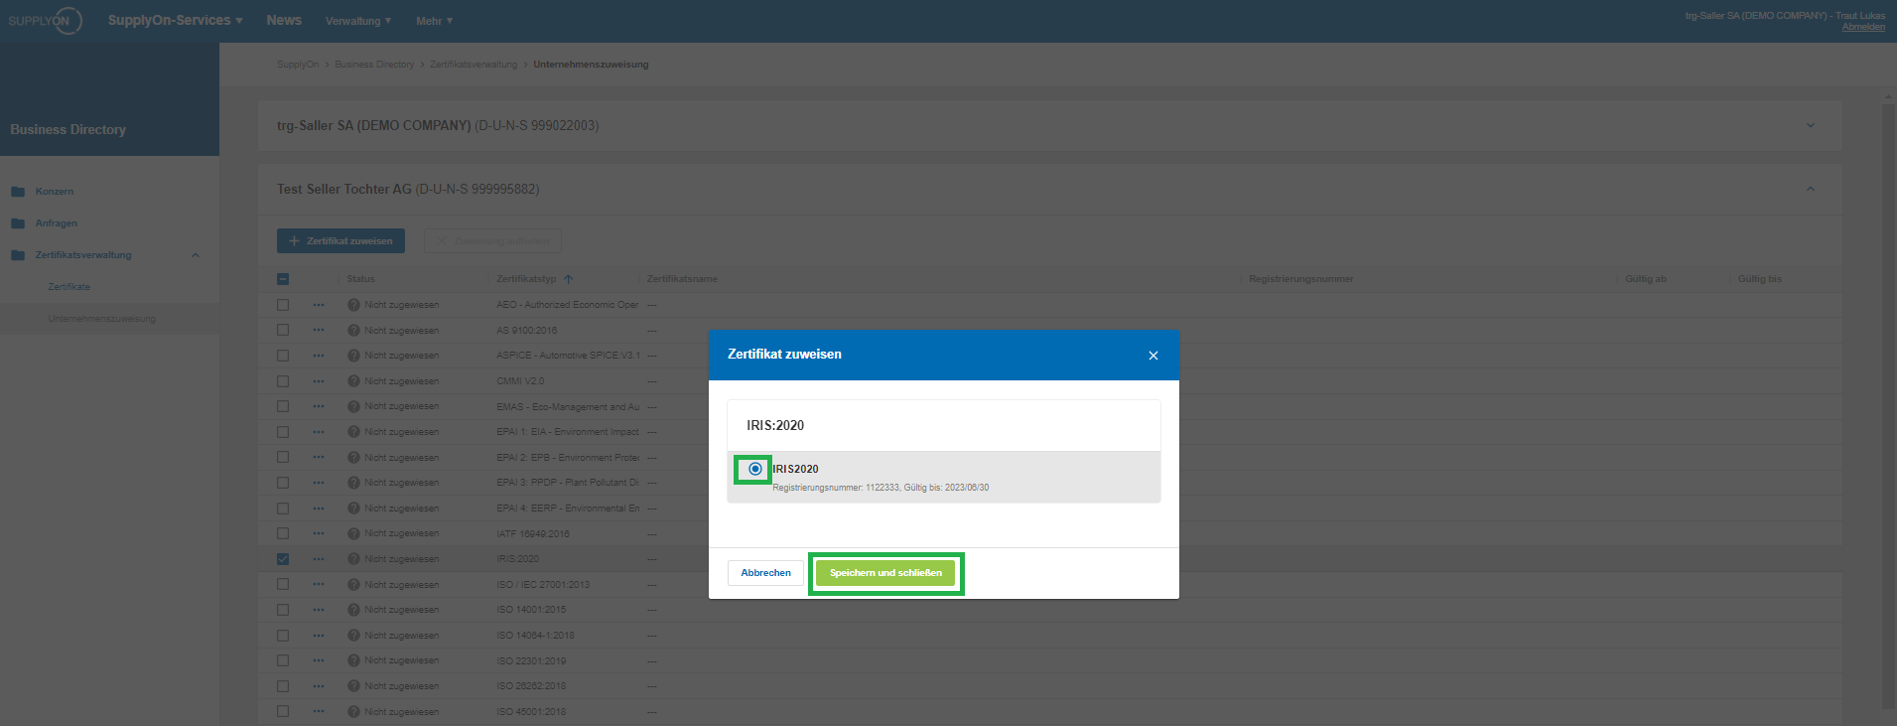Open three-dot menu for IRIS:2020 row
Image resolution: width=1897 pixels, height=726 pixels.
(318, 559)
